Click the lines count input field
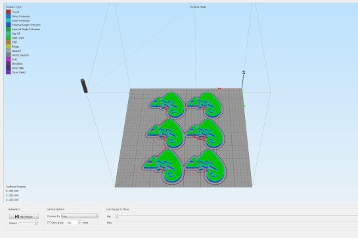This screenshot has height=238, width=358. click(72, 222)
